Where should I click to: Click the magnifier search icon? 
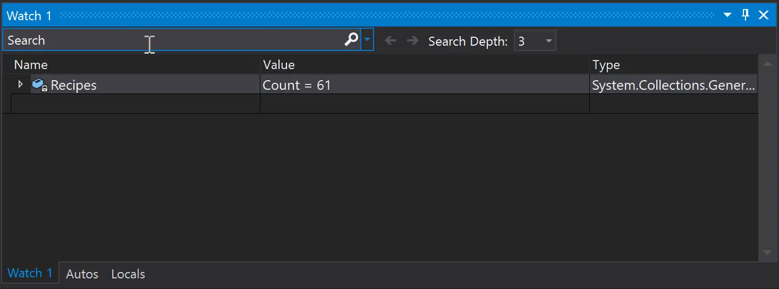(351, 40)
